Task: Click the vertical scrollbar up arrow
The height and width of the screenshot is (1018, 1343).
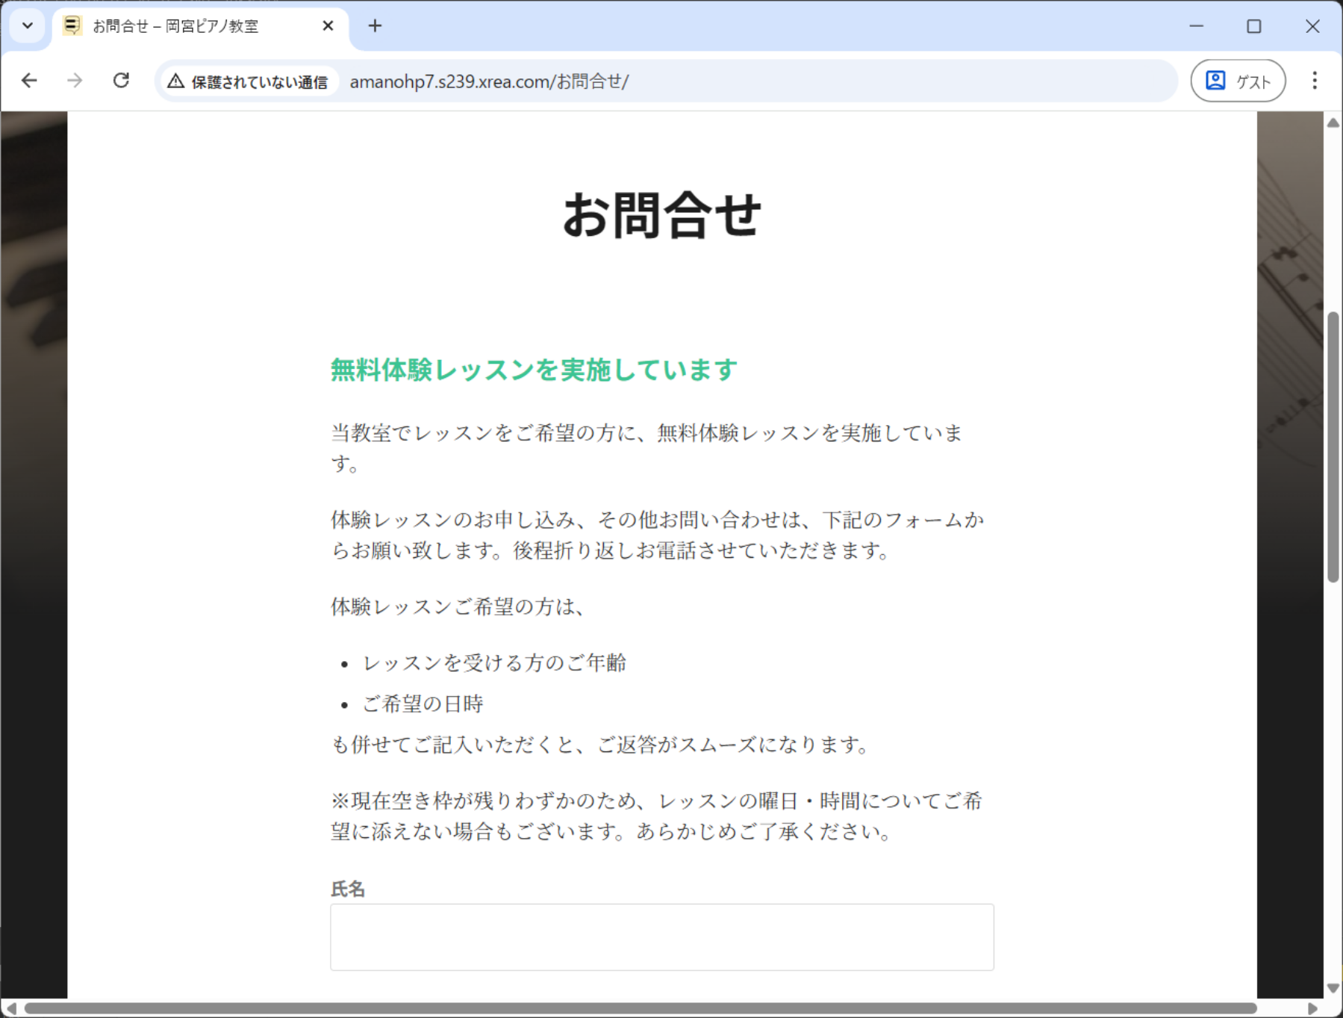Action: click(x=1333, y=123)
